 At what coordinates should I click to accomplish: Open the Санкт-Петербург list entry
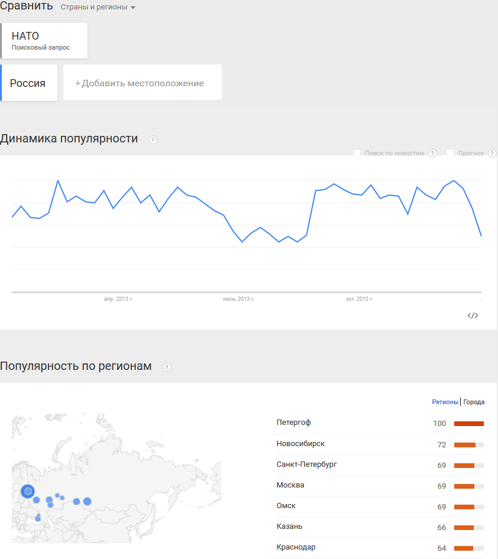click(x=306, y=464)
